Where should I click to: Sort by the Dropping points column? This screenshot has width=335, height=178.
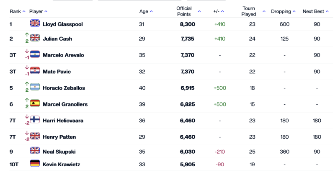pos(283,11)
